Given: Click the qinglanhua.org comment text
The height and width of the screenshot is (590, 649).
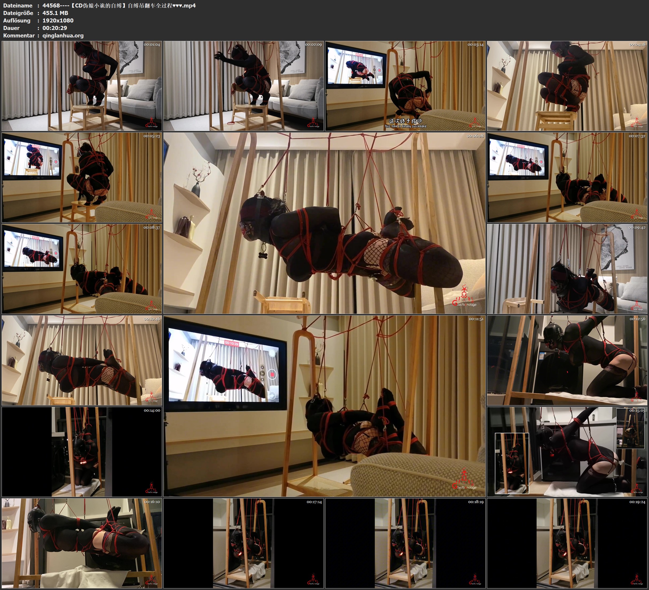Looking at the screenshot, I should click(63, 35).
